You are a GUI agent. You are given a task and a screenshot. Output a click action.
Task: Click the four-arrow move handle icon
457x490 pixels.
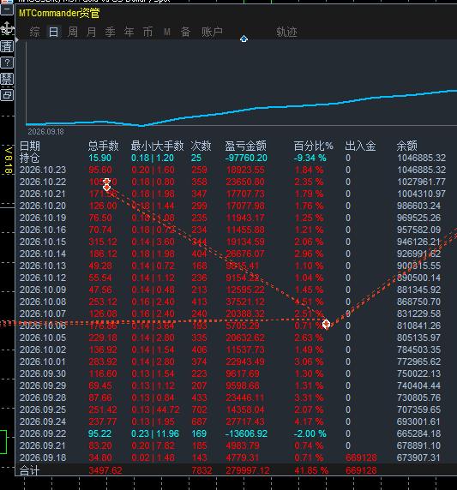pos(7,29)
